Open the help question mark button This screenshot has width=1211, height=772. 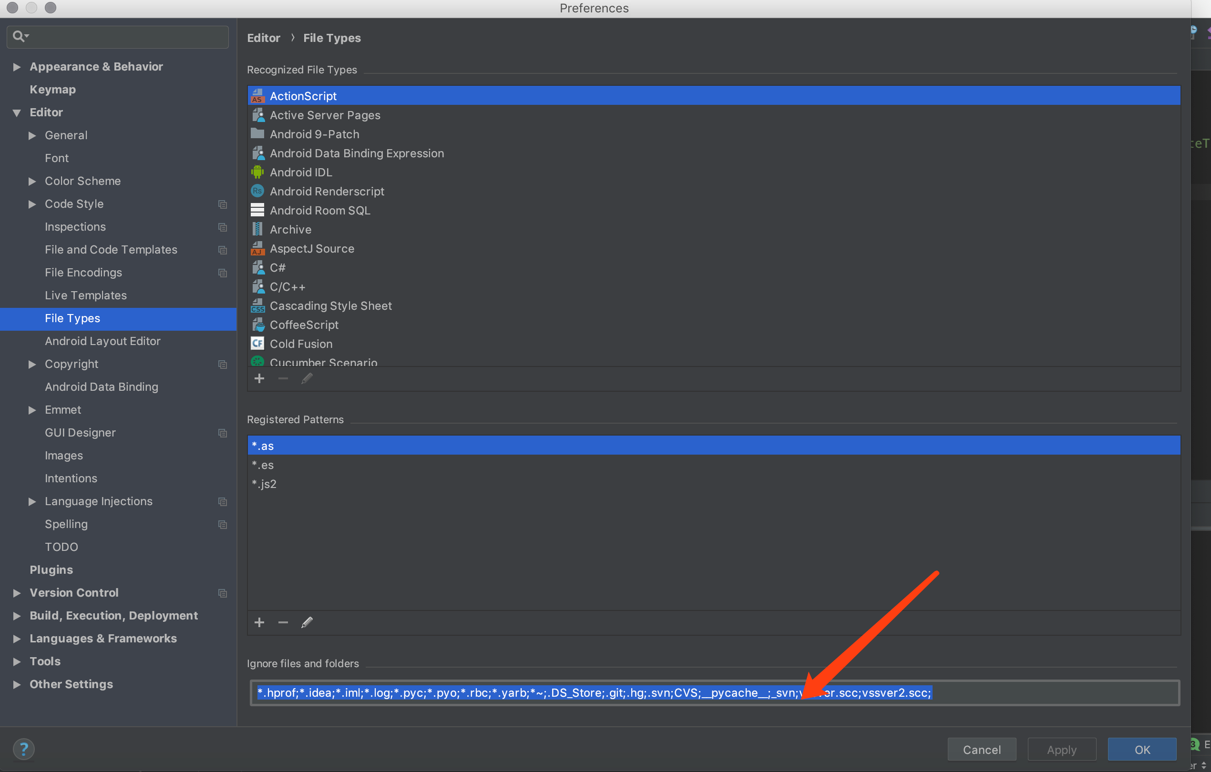coord(23,749)
